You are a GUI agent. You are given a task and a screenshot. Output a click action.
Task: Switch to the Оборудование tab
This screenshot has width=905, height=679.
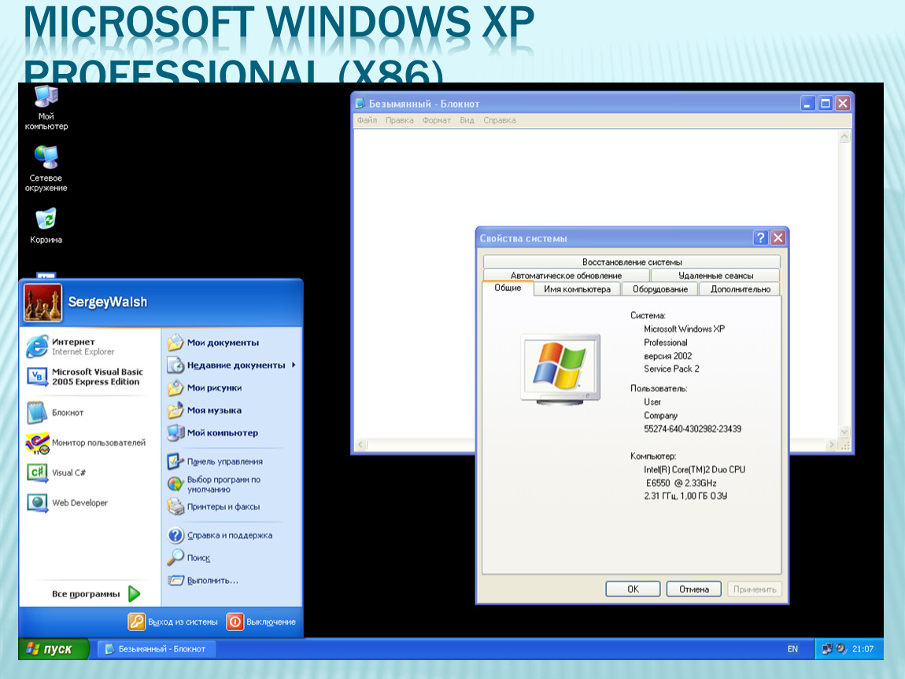[x=660, y=288]
